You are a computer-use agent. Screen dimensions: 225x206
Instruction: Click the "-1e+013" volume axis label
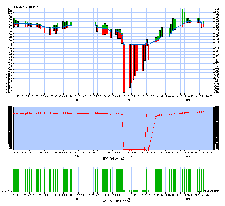(x=7, y=191)
